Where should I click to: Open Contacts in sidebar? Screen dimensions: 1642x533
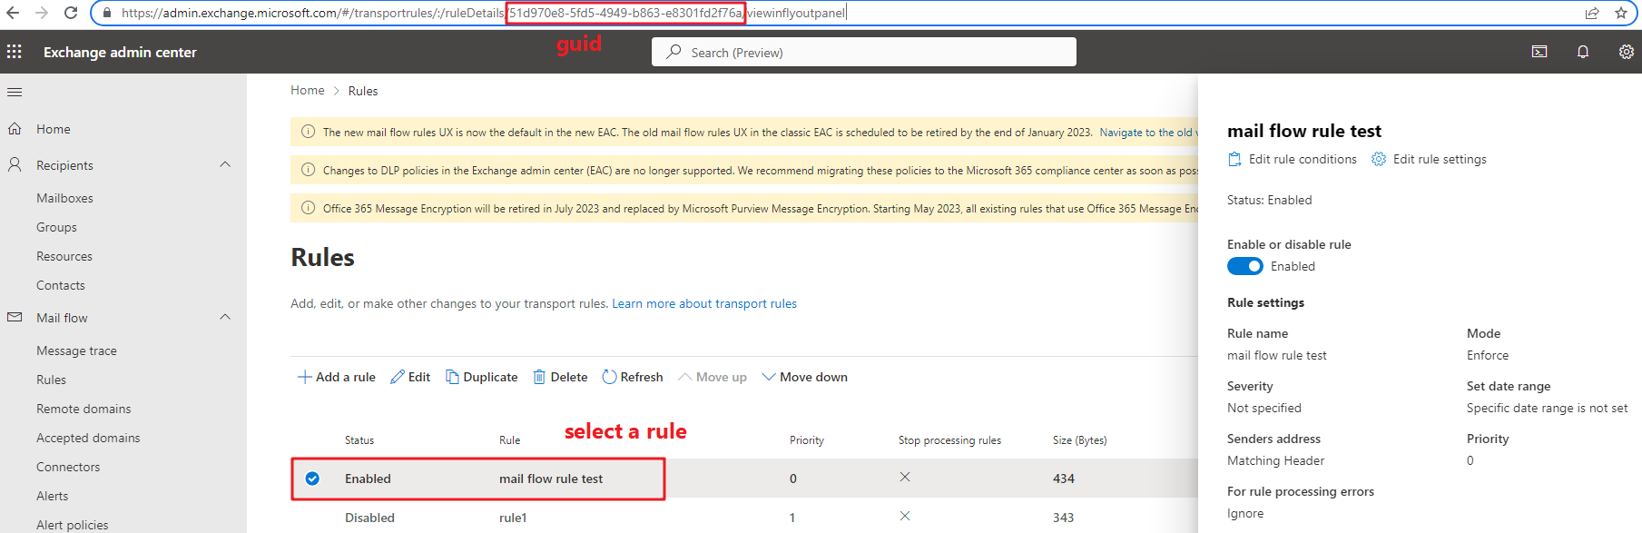tap(61, 285)
